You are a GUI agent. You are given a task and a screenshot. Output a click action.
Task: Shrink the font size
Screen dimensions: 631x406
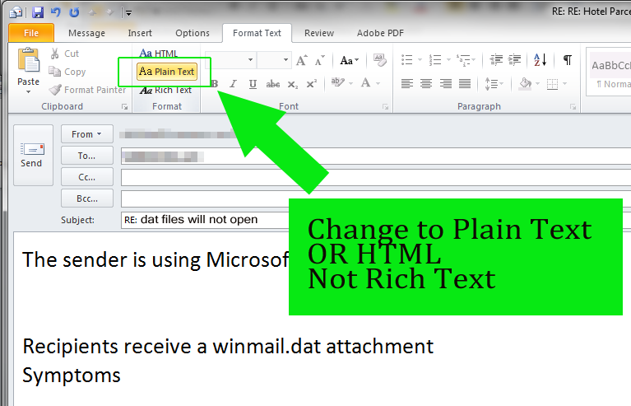click(x=319, y=60)
